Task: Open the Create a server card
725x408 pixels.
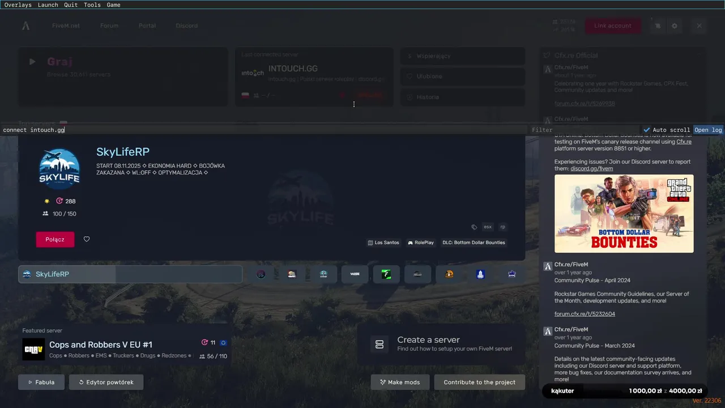Action: [x=441, y=344]
